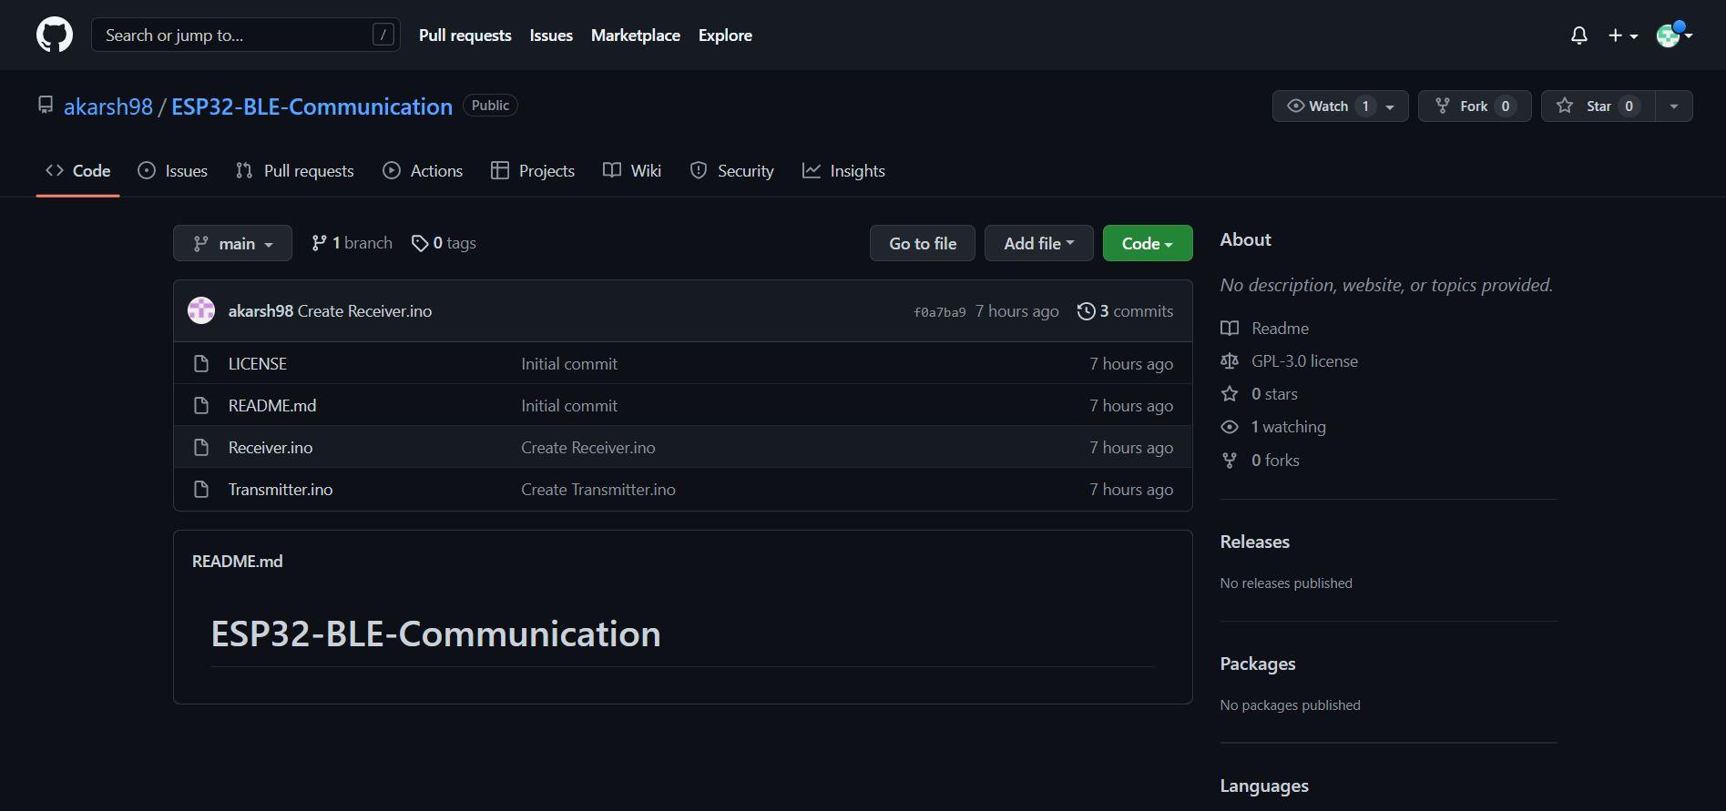Click the file icon beside LICENSE
The width and height of the screenshot is (1726, 811).
click(x=201, y=364)
